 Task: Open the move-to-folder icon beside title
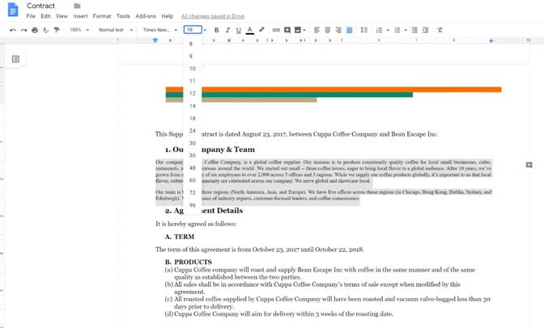pyautogui.click(x=77, y=6)
